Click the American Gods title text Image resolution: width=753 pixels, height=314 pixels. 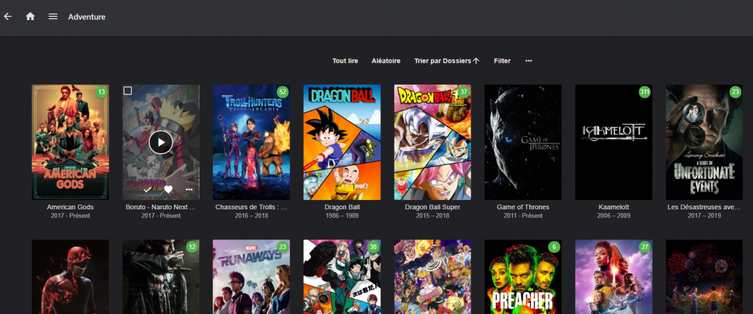70,207
